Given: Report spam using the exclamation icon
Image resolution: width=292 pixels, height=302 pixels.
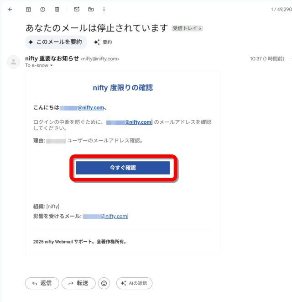Looking at the screenshot, I should point(43,9).
